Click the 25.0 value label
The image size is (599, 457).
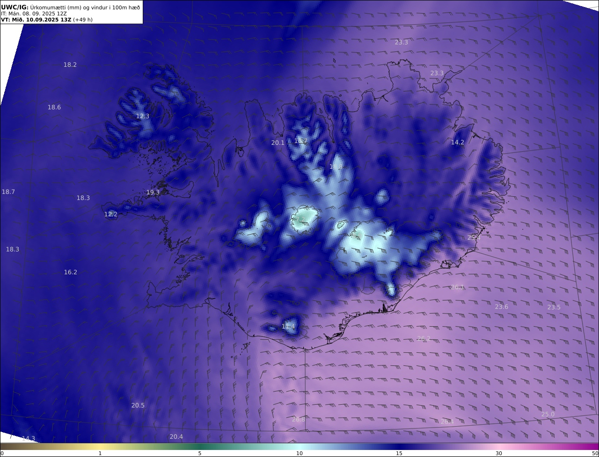(x=548, y=414)
